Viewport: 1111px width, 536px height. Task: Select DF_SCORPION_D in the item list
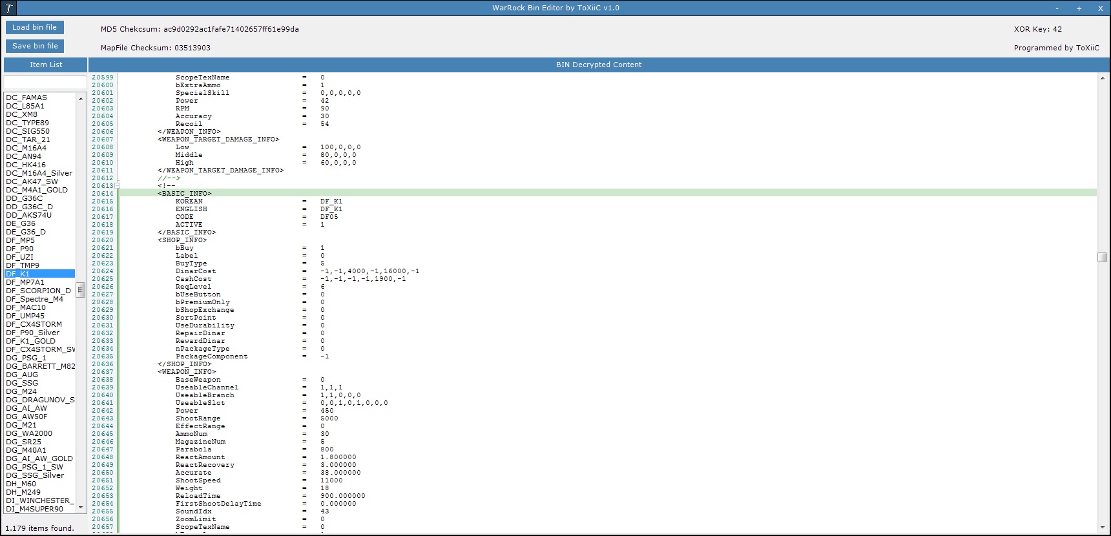coord(39,291)
